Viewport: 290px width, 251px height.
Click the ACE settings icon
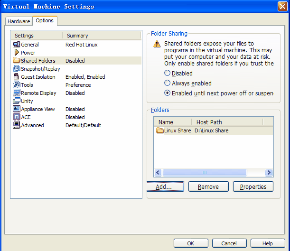(x=17, y=117)
